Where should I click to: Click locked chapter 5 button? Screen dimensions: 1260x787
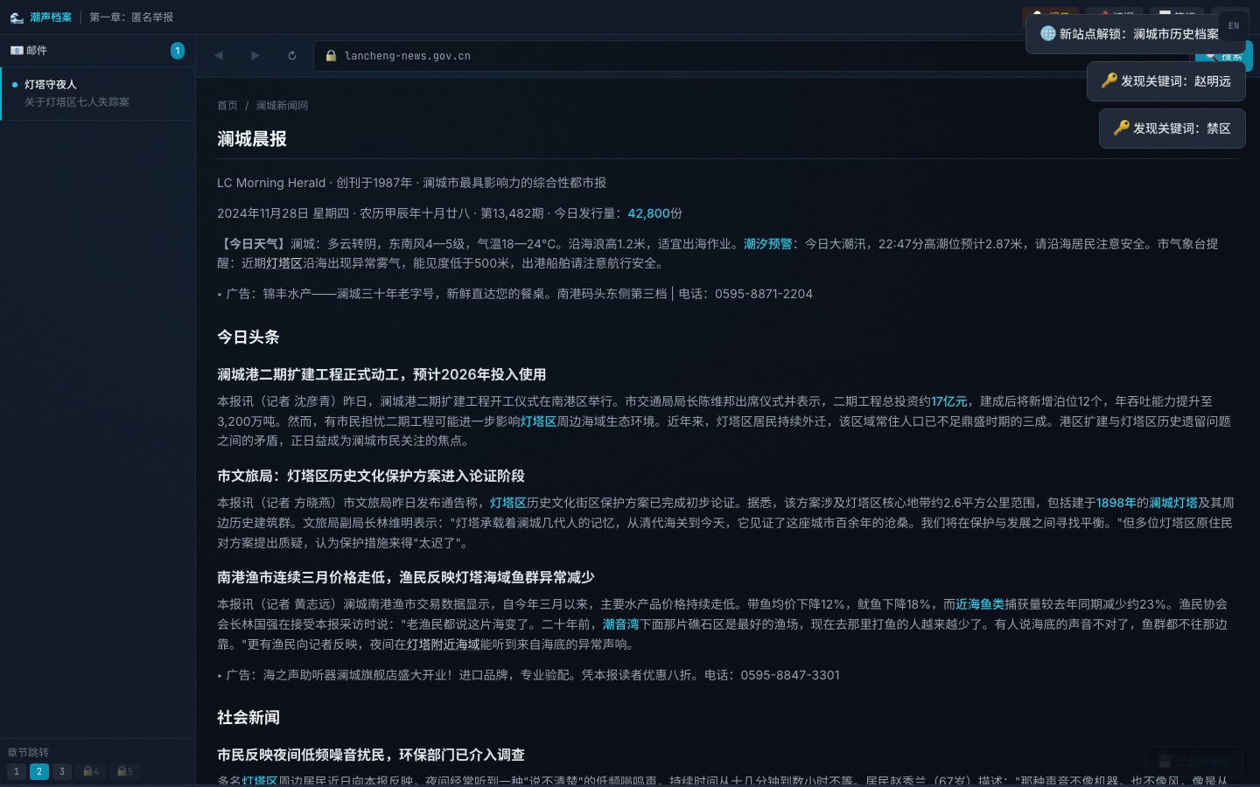coord(125,771)
